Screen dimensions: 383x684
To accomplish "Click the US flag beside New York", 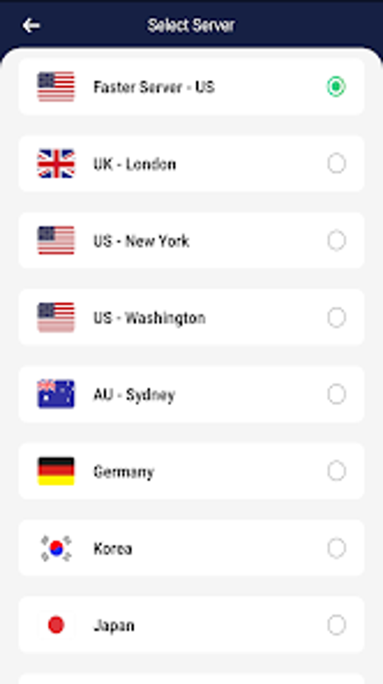I will pos(56,241).
